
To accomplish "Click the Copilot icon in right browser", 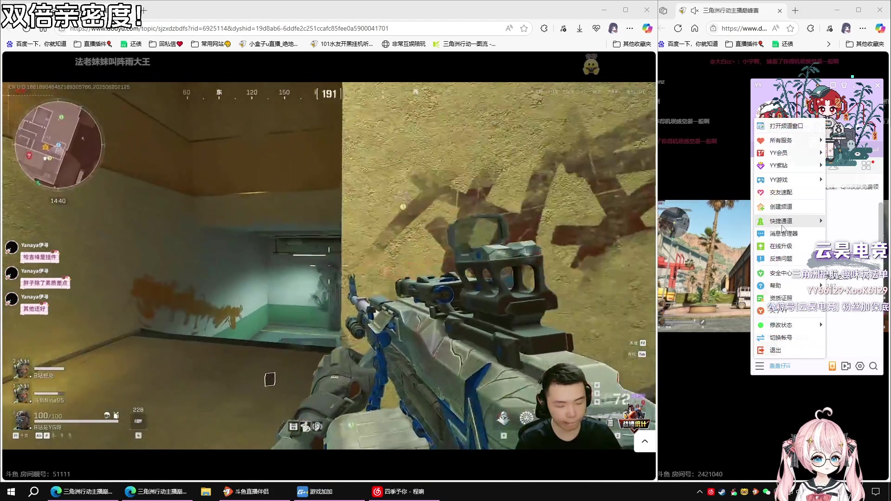I will pos(880,28).
